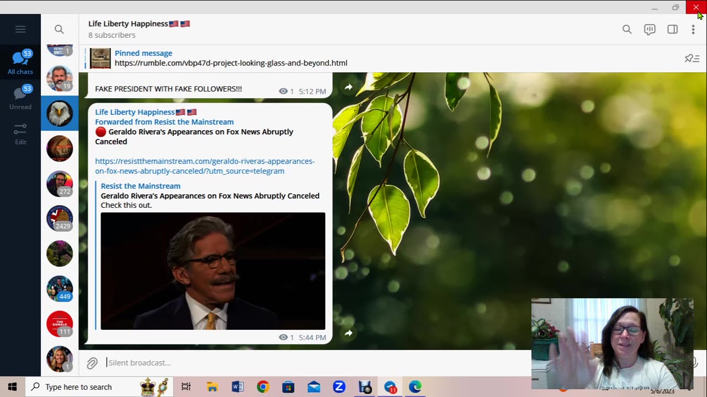Viewport: 707px width, 397px height.
Task: Open the purple flowers avatar chat
Action: point(60,254)
